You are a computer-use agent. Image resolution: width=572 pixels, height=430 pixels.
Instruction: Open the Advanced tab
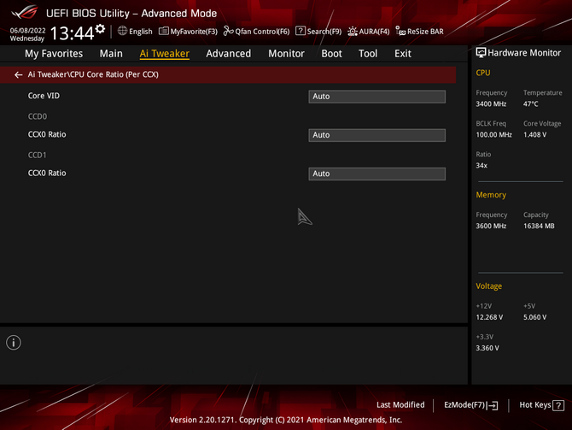(228, 54)
